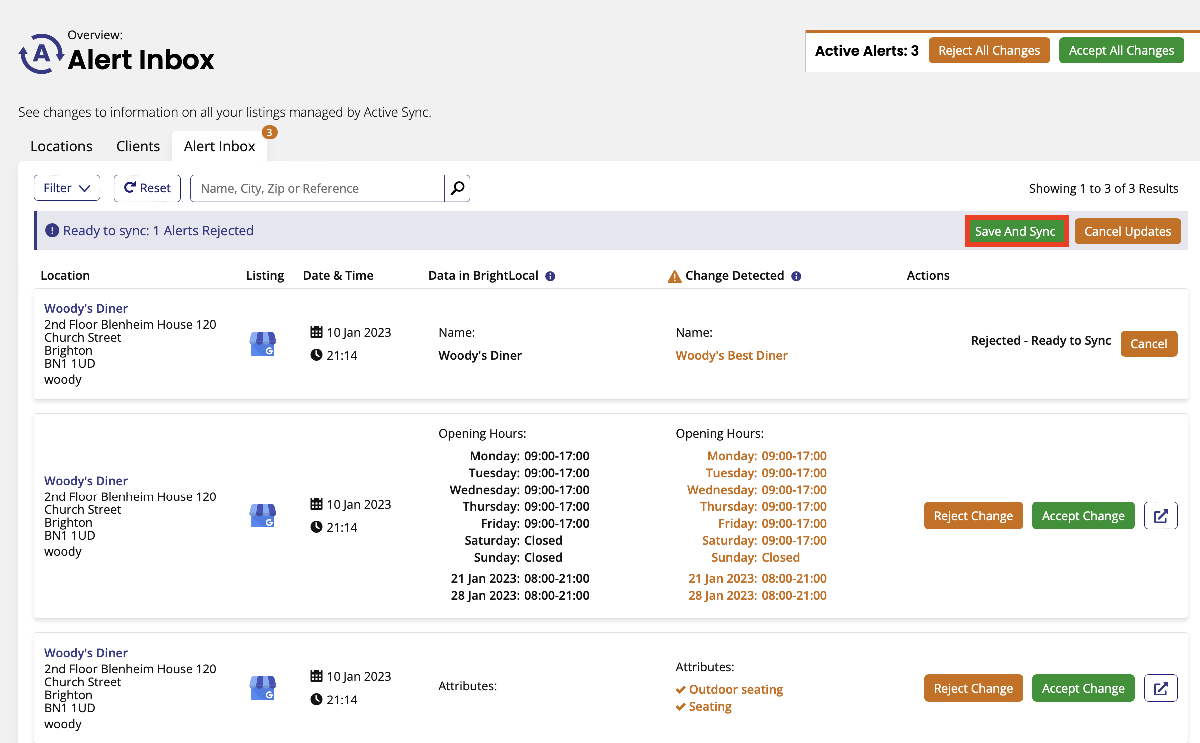Click Reset filter button
Image resolution: width=1200 pixels, height=743 pixels.
click(x=147, y=188)
